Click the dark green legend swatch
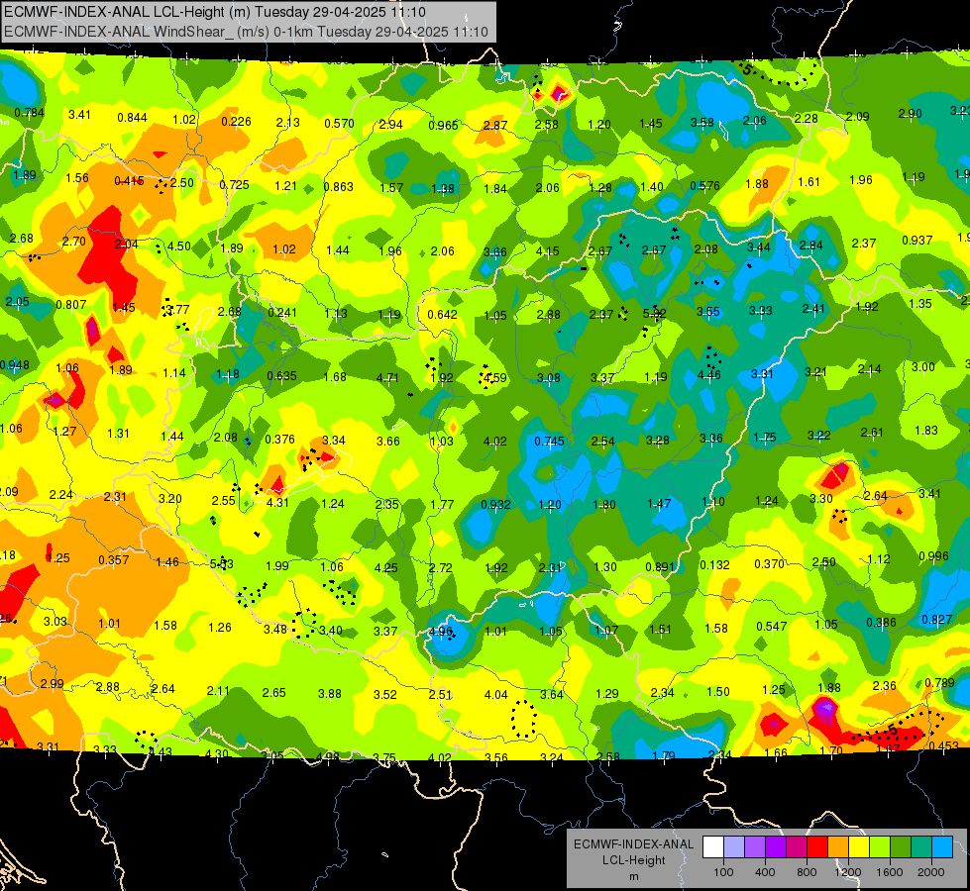The image size is (970, 891). pos(900,847)
